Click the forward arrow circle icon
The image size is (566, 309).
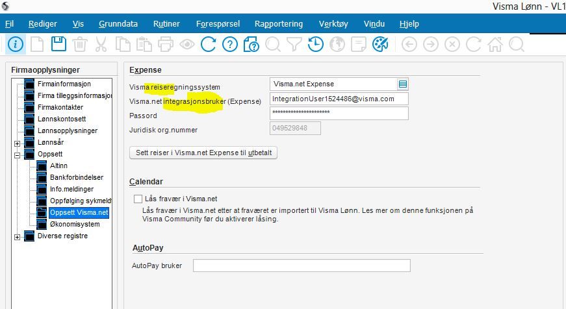click(x=431, y=44)
